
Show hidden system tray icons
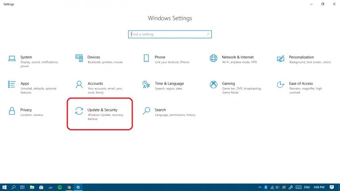point(260,187)
